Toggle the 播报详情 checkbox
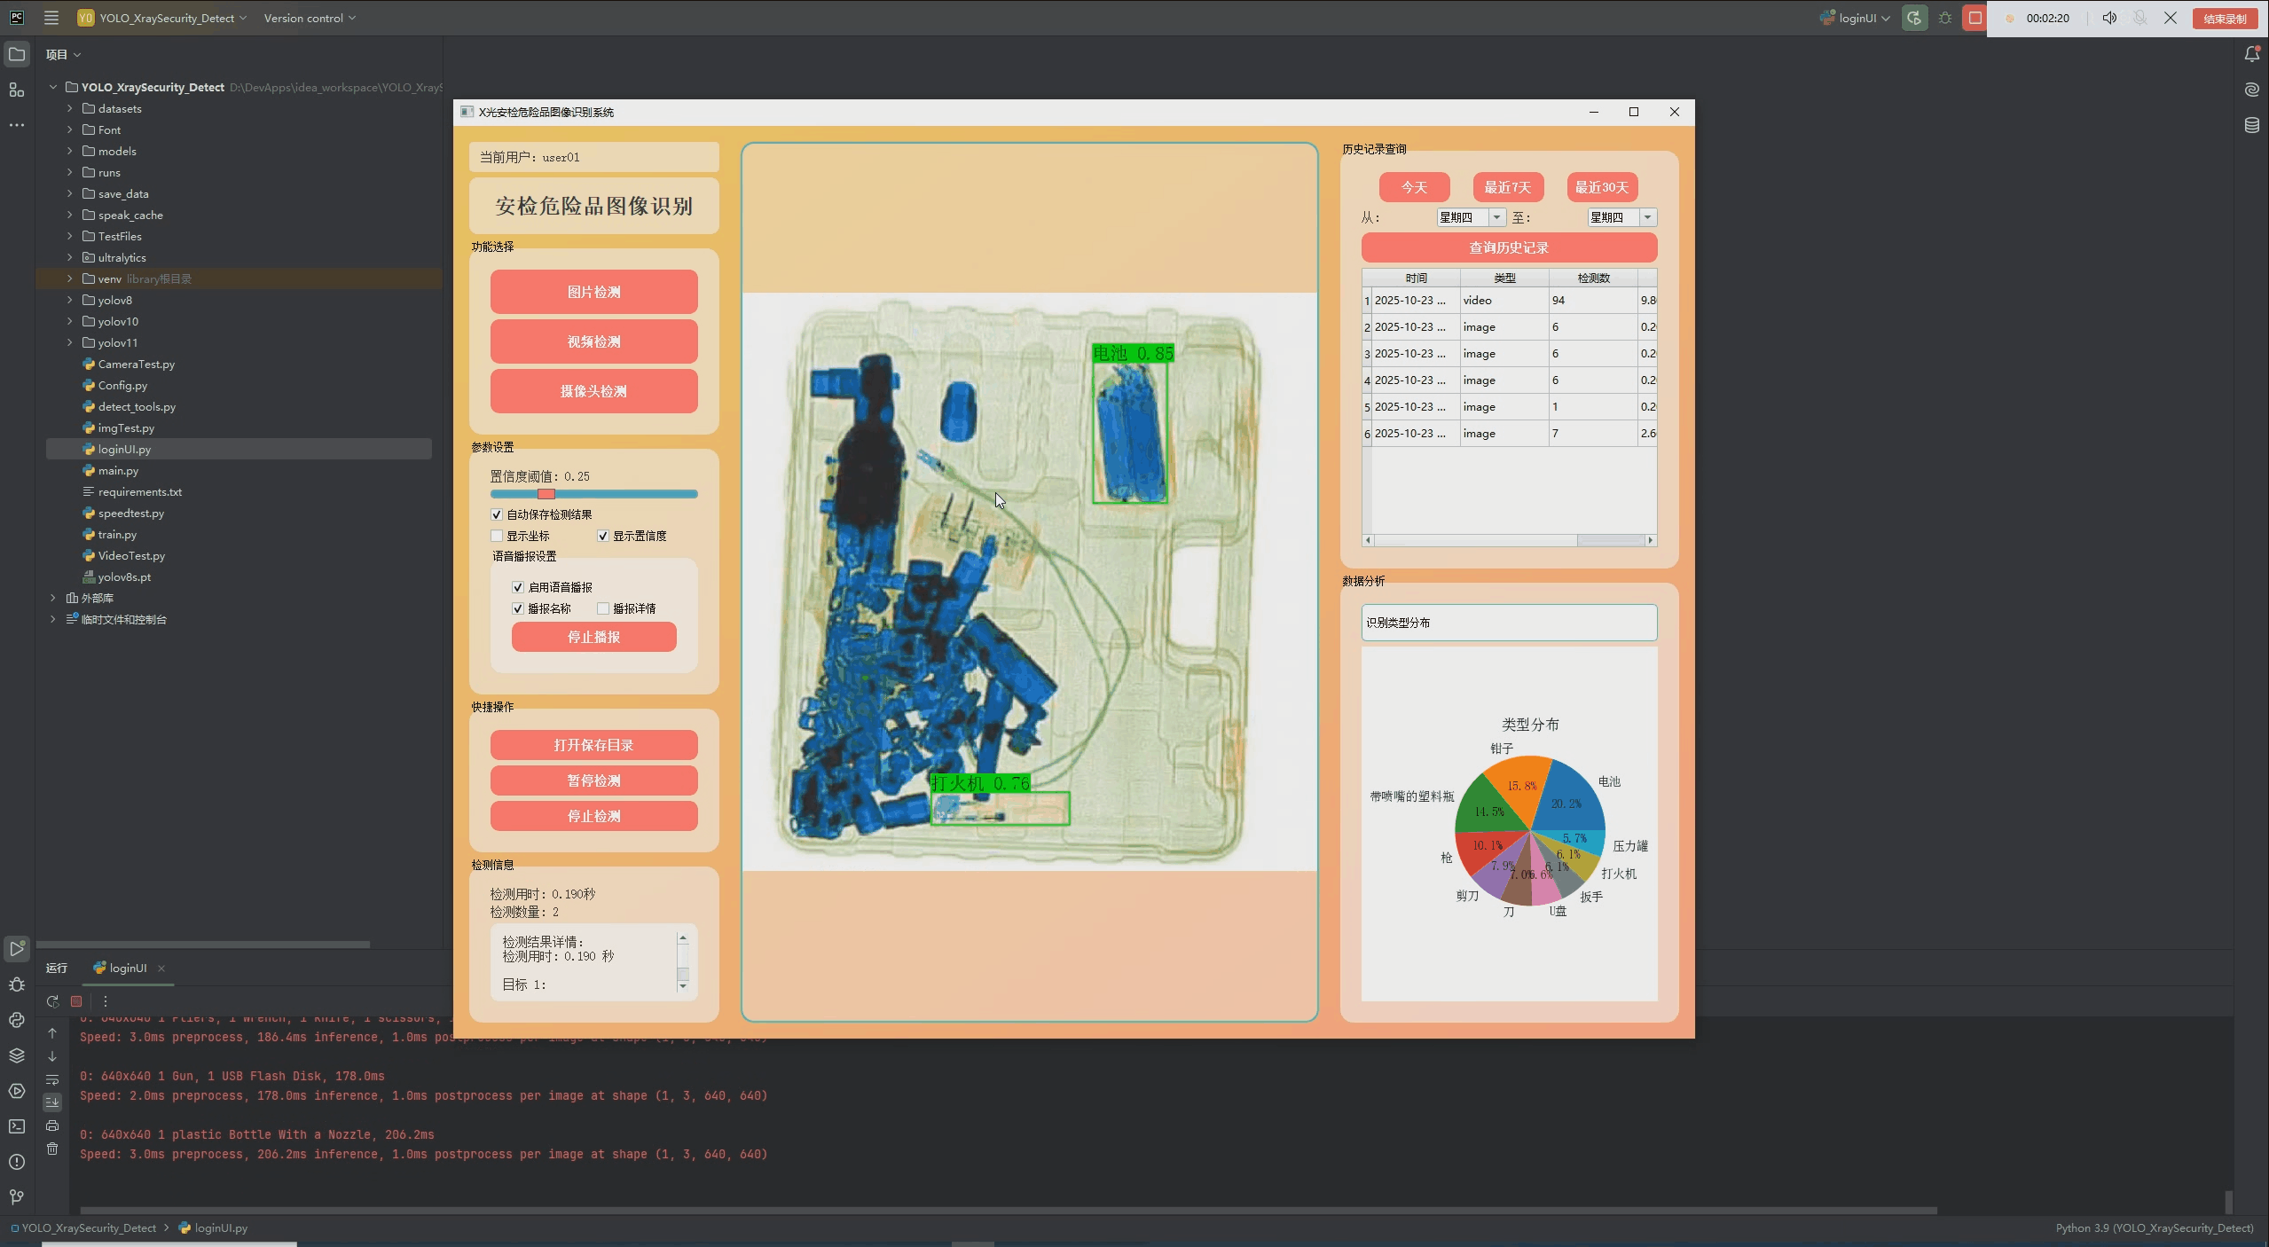This screenshot has height=1247, width=2269. pos(603,608)
